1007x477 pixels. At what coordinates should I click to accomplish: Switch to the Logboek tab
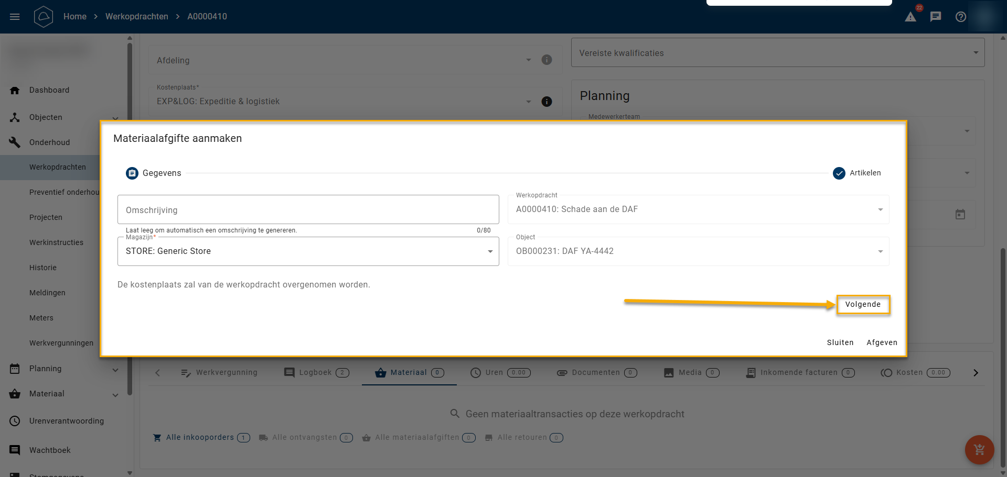click(x=316, y=373)
